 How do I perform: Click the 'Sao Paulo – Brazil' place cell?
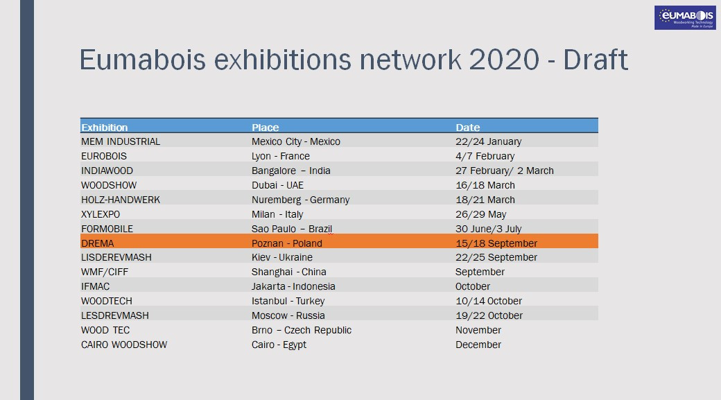292,229
